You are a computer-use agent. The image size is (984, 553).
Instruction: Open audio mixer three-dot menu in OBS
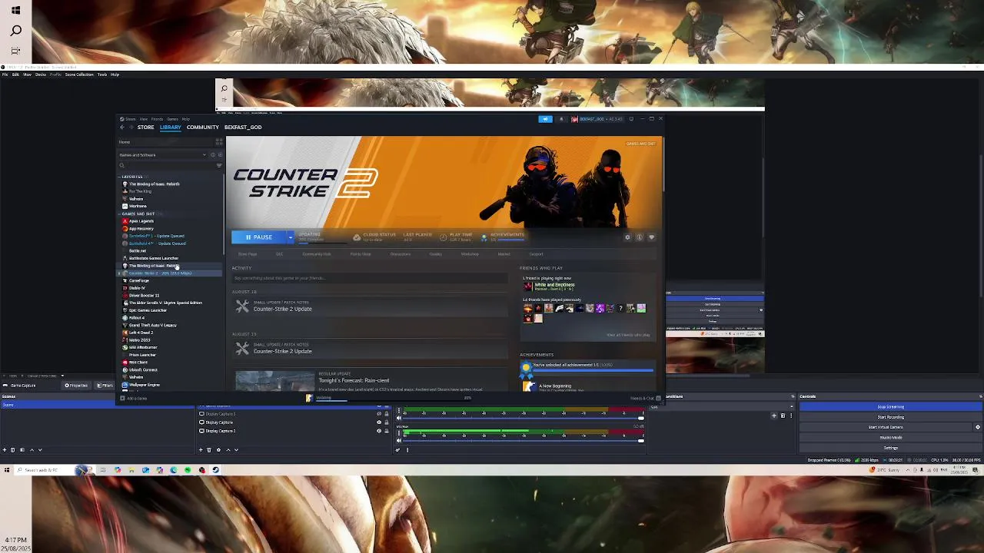pyautogui.click(x=407, y=449)
